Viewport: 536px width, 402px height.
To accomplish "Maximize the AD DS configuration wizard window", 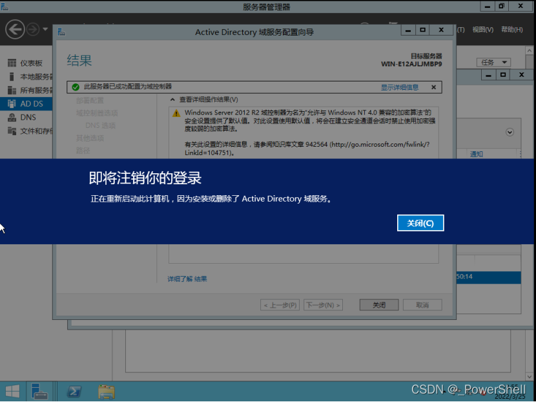I will coord(422,30).
